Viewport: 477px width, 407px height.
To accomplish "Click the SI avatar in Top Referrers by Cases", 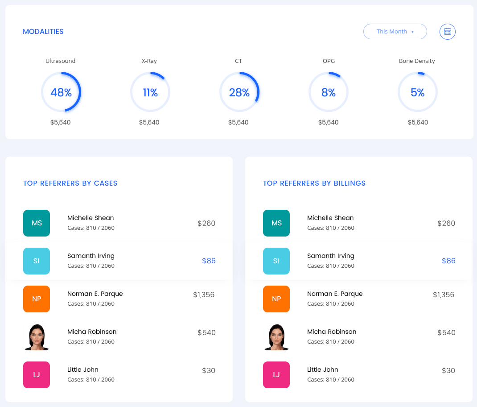I will (37, 261).
